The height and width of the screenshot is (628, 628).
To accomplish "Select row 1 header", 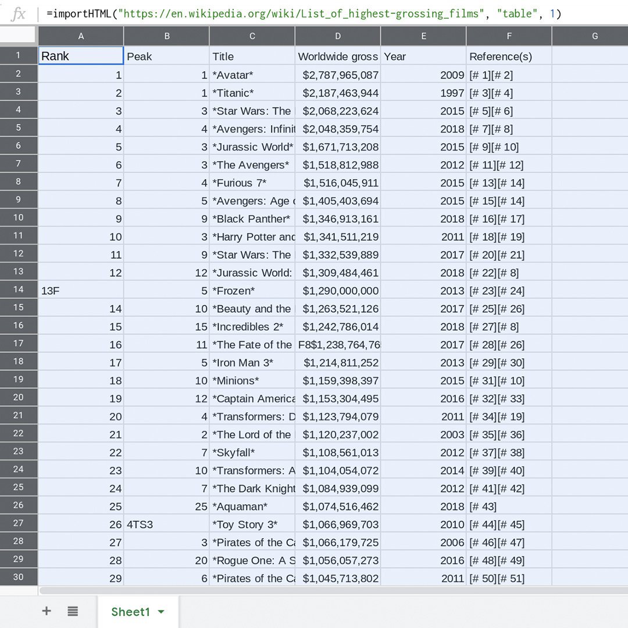I will (19, 55).
